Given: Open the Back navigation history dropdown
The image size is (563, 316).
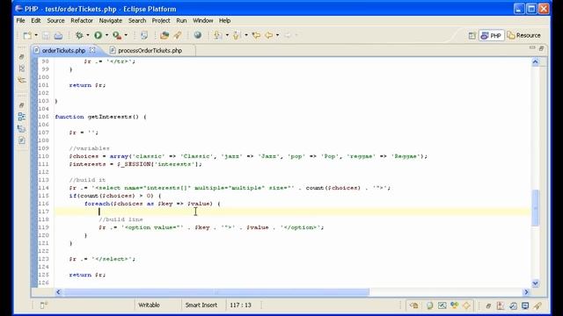Looking at the screenshot, I should 277,35.
